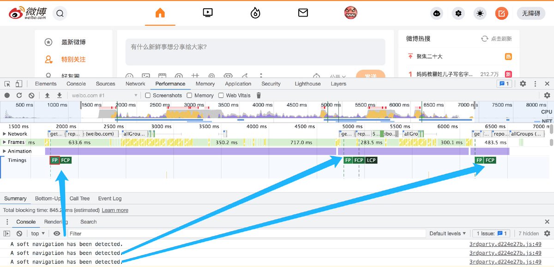Click the 1 Issue button in console
554x267 pixels.
click(492, 234)
